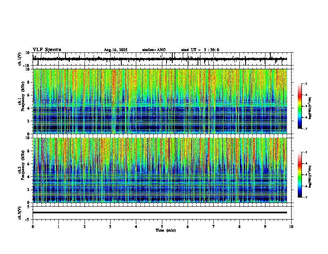Image resolution: width=328 pixels, height=254 pixels.
Task: Click time axis tick label "5"
Action: [162, 227]
